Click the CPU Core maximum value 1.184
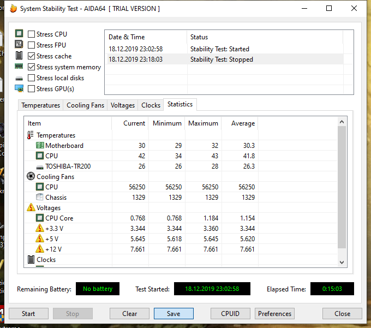 [x=211, y=218]
